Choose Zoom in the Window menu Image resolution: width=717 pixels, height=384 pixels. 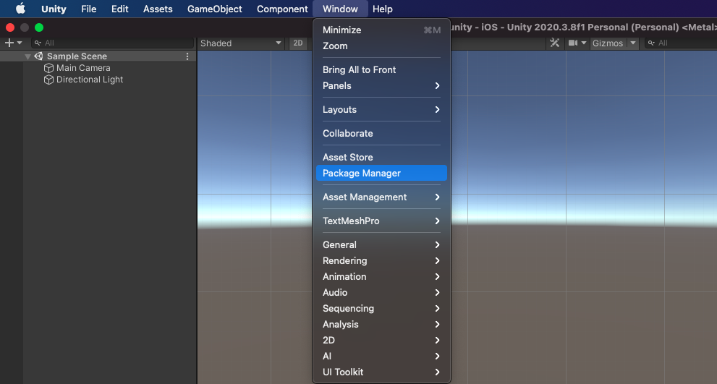(x=381, y=46)
